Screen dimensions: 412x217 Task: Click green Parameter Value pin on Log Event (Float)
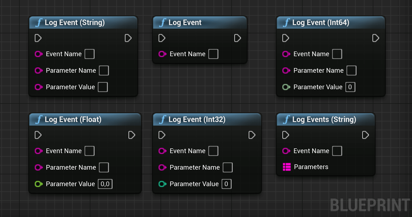(x=39, y=184)
